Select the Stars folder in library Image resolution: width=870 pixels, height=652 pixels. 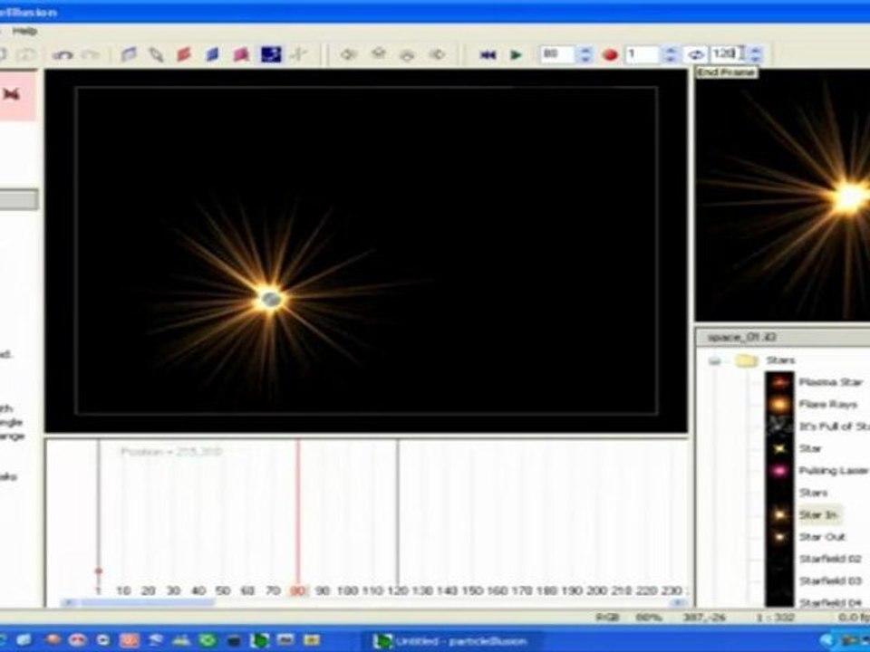coord(780,360)
